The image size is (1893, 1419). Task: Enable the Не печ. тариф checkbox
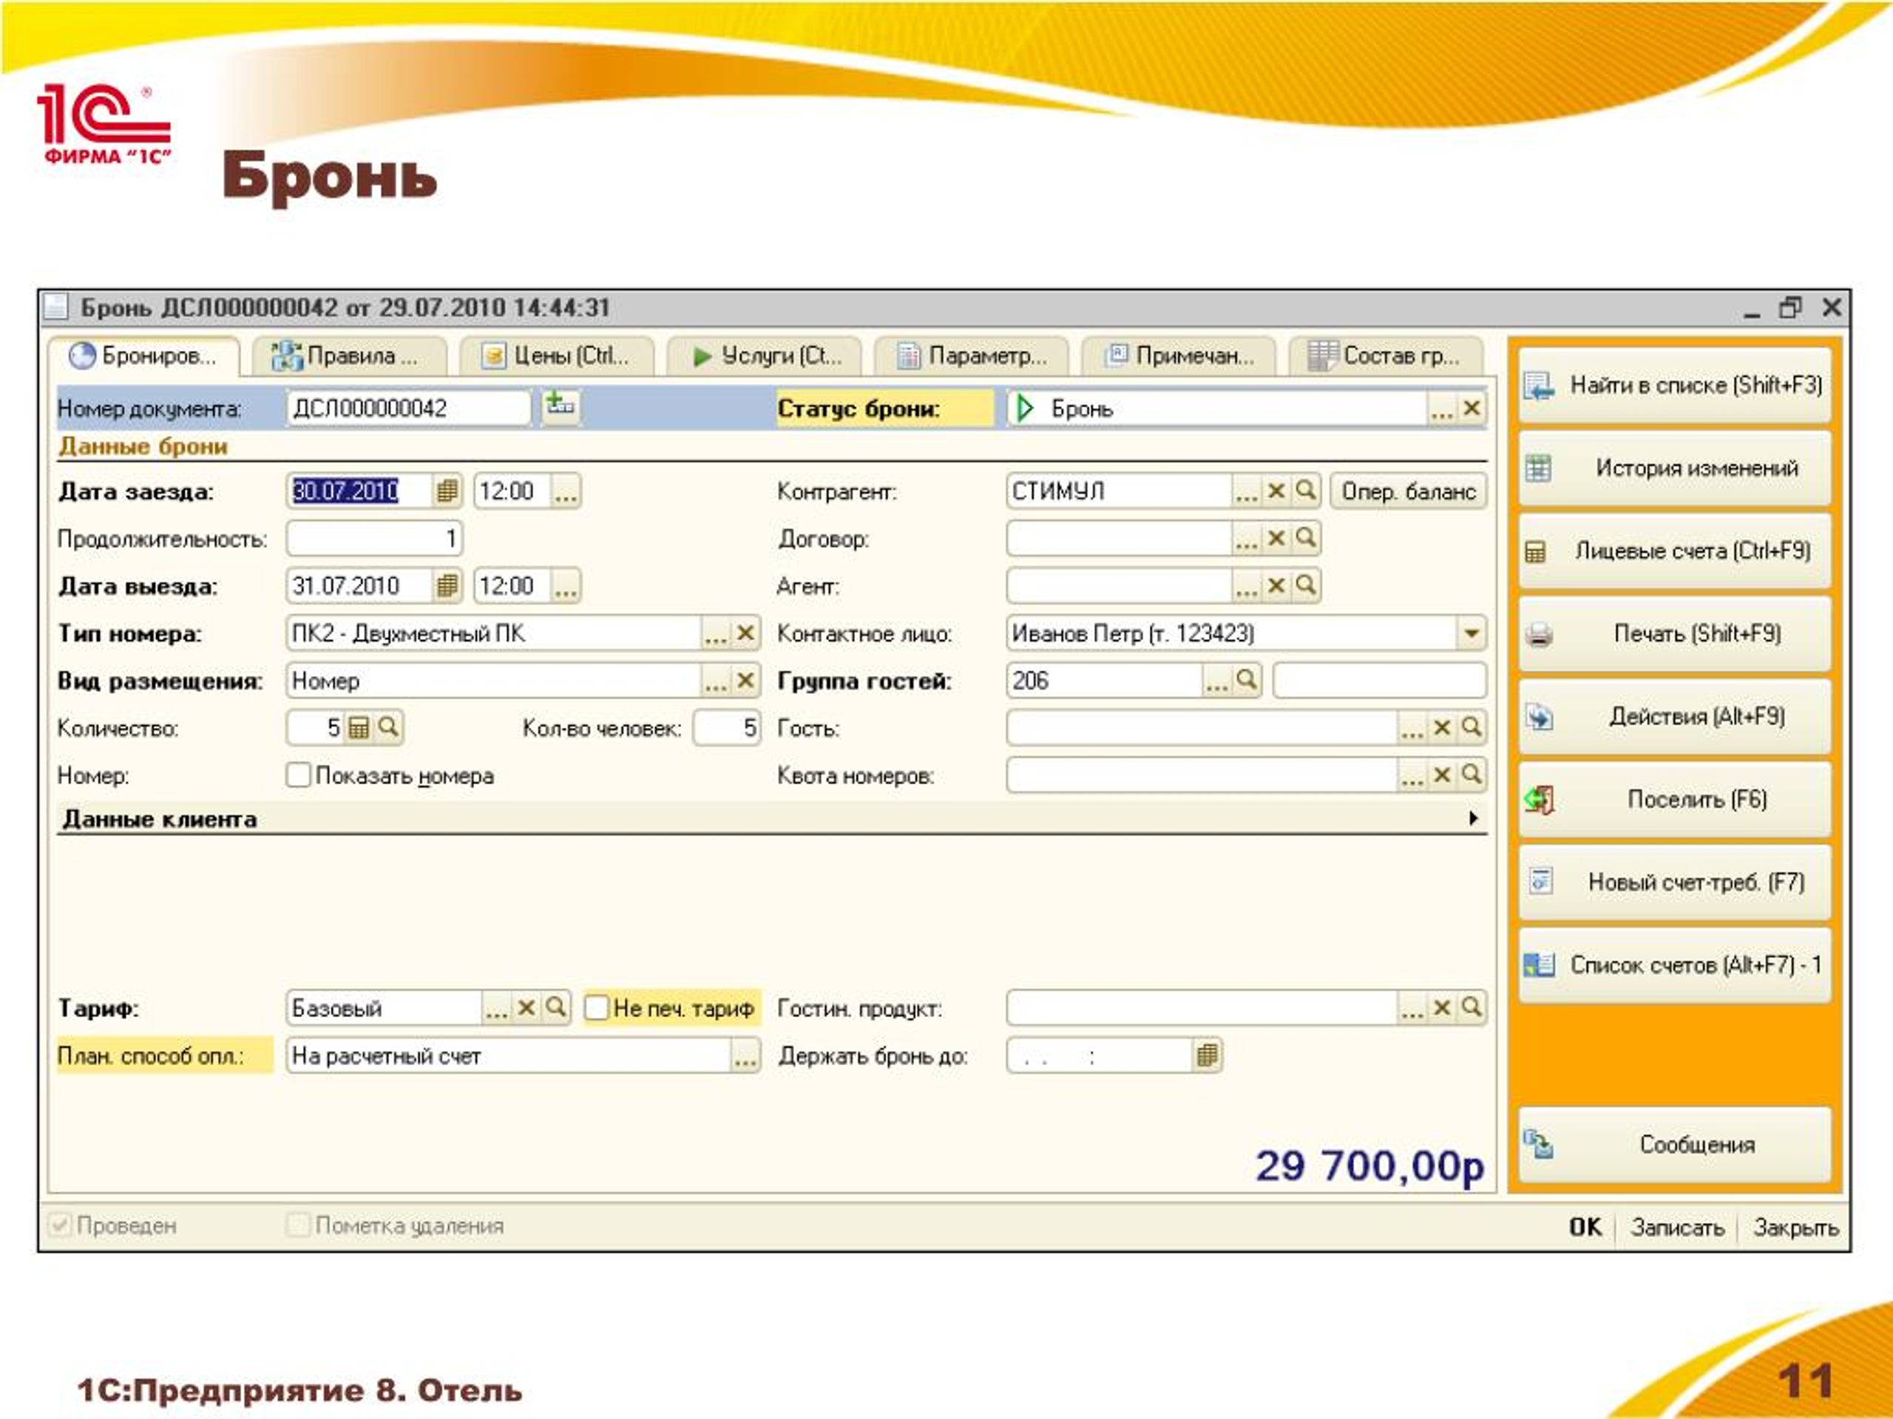point(597,1007)
